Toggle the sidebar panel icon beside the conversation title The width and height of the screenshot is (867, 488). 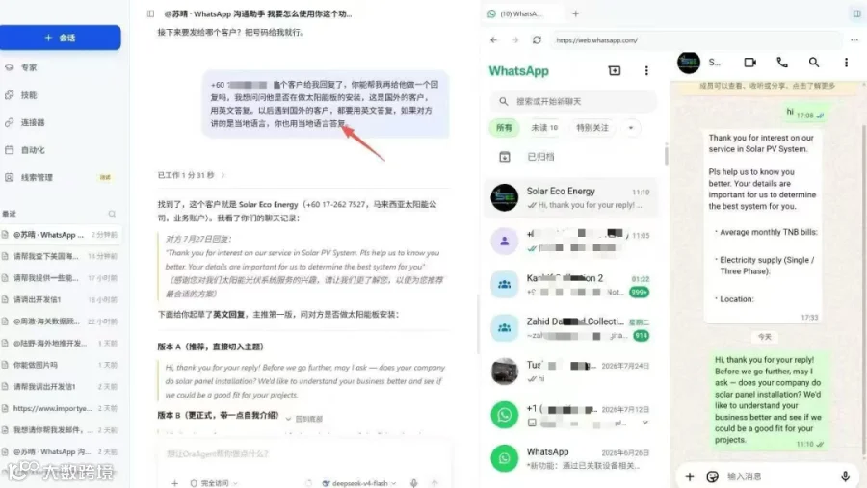click(x=150, y=13)
